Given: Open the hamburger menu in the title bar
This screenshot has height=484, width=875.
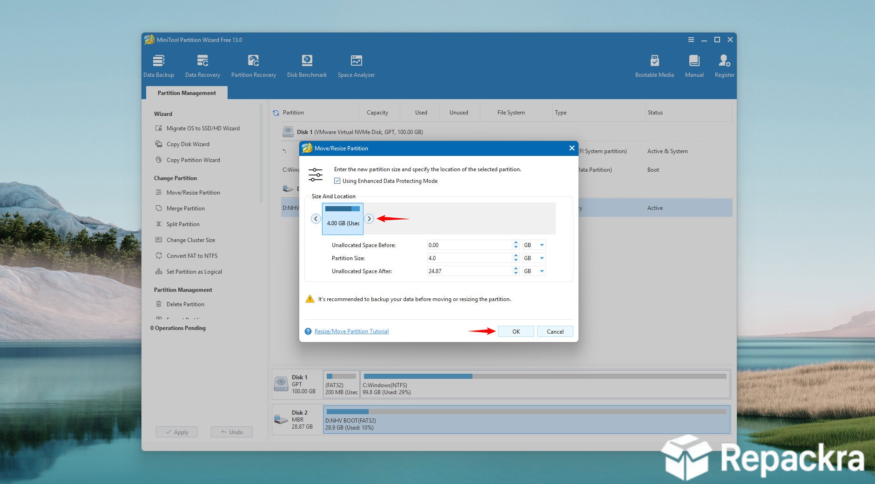Looking at the screenshot, I should click(x=691, y=40).
